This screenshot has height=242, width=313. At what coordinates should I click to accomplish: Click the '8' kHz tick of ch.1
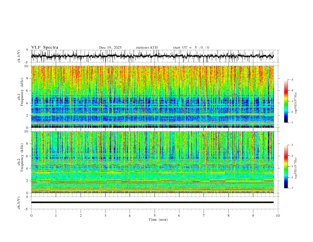point(28,78)
